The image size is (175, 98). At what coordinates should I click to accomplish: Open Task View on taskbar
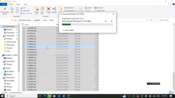click(x=40, y=96)
